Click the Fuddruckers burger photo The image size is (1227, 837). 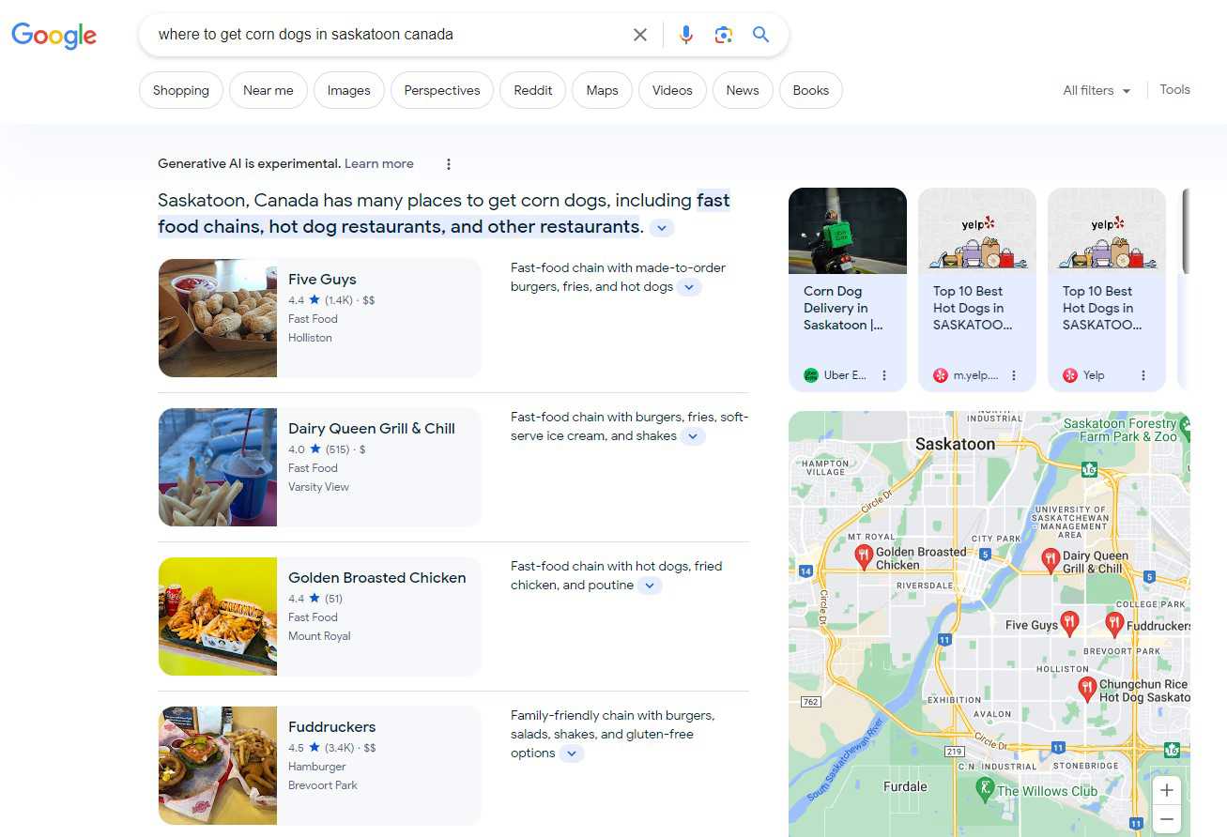(x=218, y=766)
